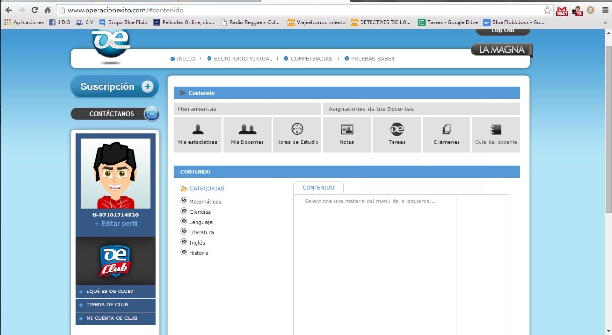Click the browser page vertical scrollbar

coord(608,129)
